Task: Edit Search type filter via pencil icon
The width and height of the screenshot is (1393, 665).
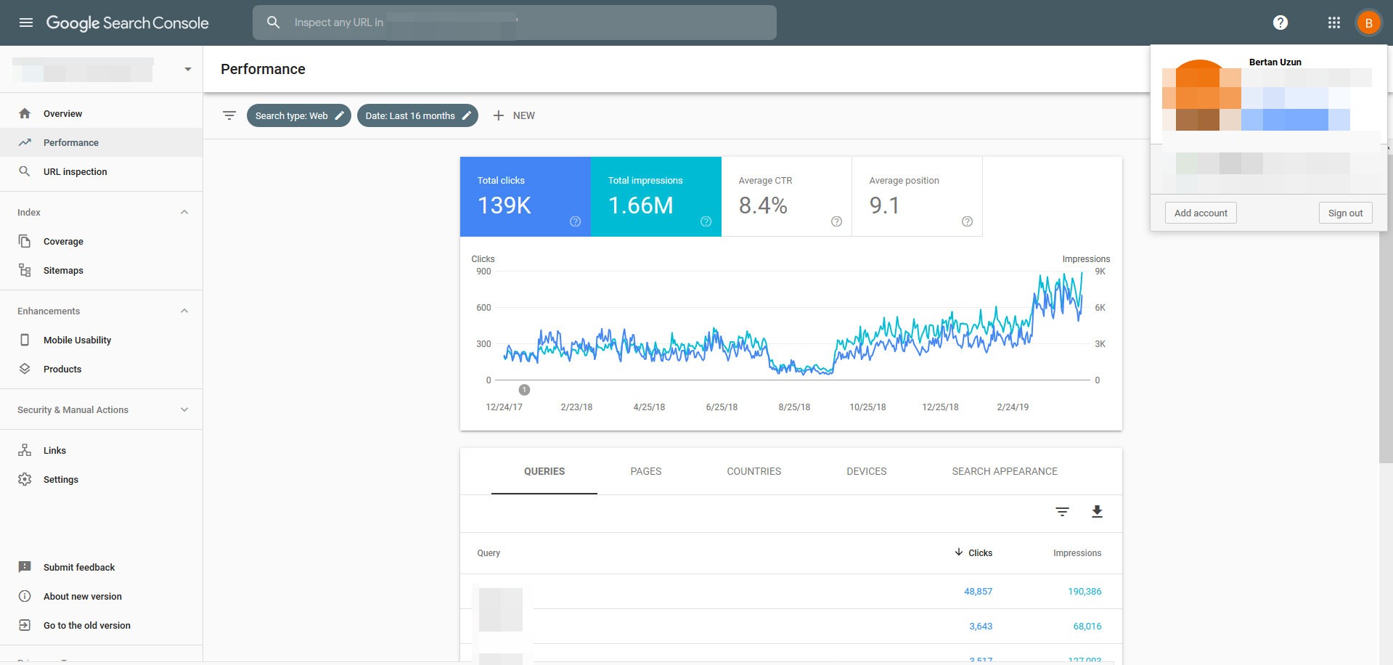Action: 339,115
